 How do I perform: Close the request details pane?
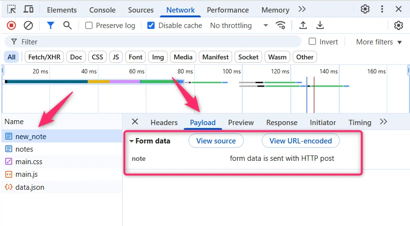(135, 122)
